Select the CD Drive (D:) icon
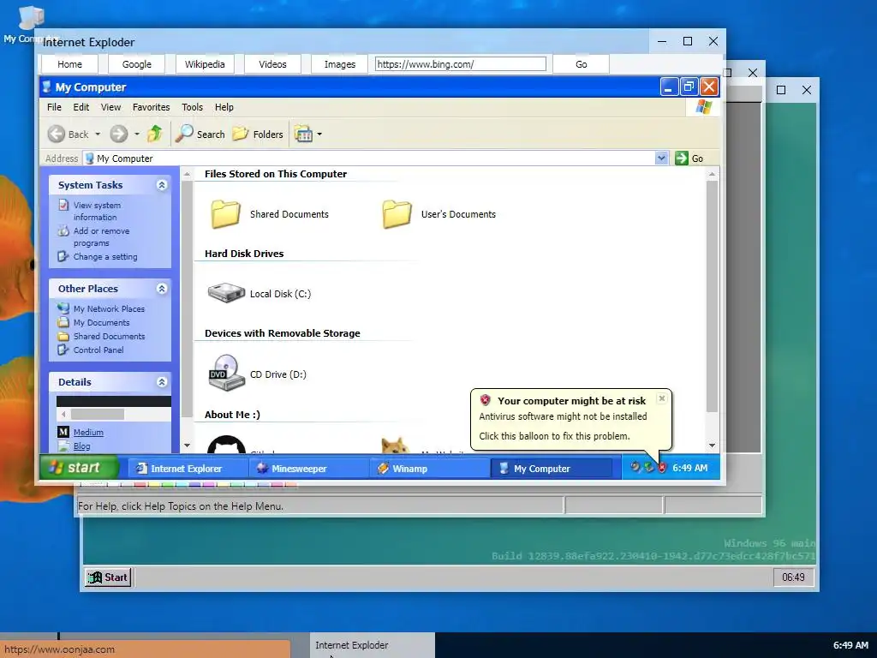The width and height of the screenshot is (877, 658). [x=226, y=373]
